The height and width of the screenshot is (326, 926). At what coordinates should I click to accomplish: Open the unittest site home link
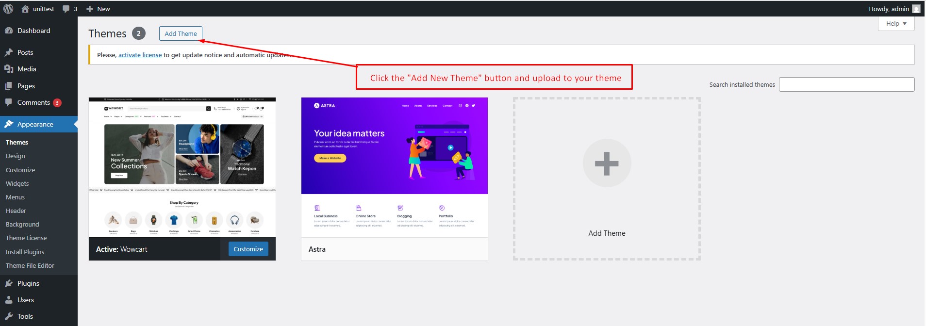pyautogui.click(x=37, y=9)
